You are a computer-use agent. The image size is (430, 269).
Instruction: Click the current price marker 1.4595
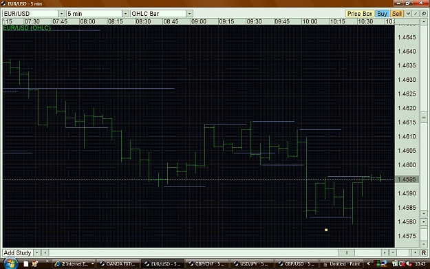(x=407, y=179)
